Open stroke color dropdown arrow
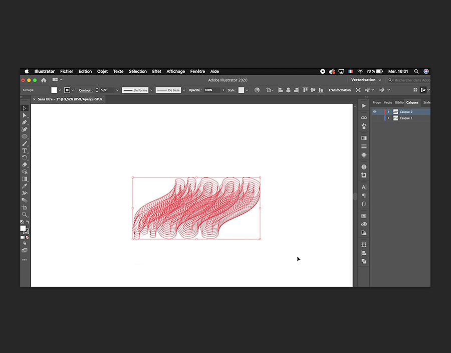 click(x=73, y=90)
